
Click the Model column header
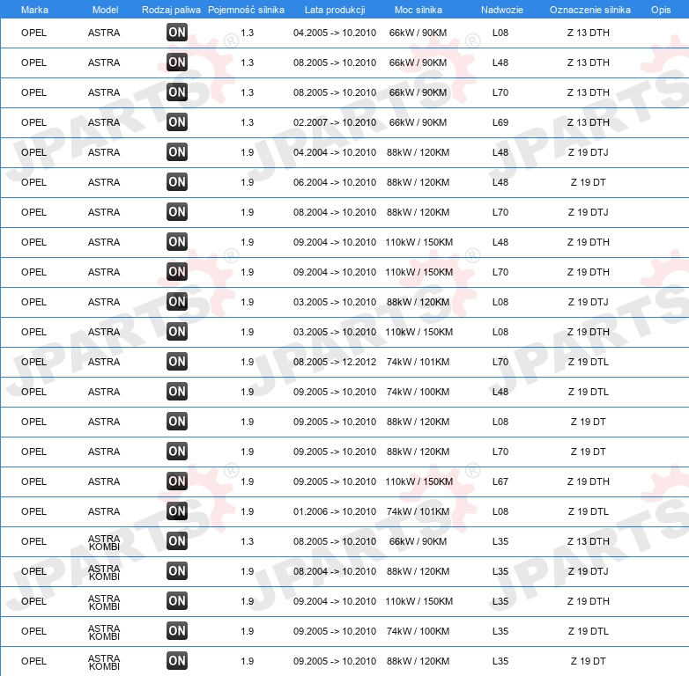(x=105, y=10)
